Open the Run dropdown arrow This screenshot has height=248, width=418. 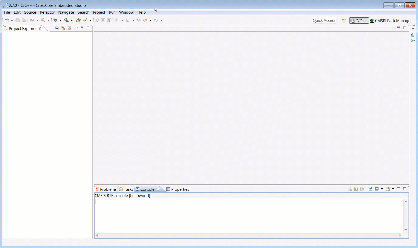point(72,20)
